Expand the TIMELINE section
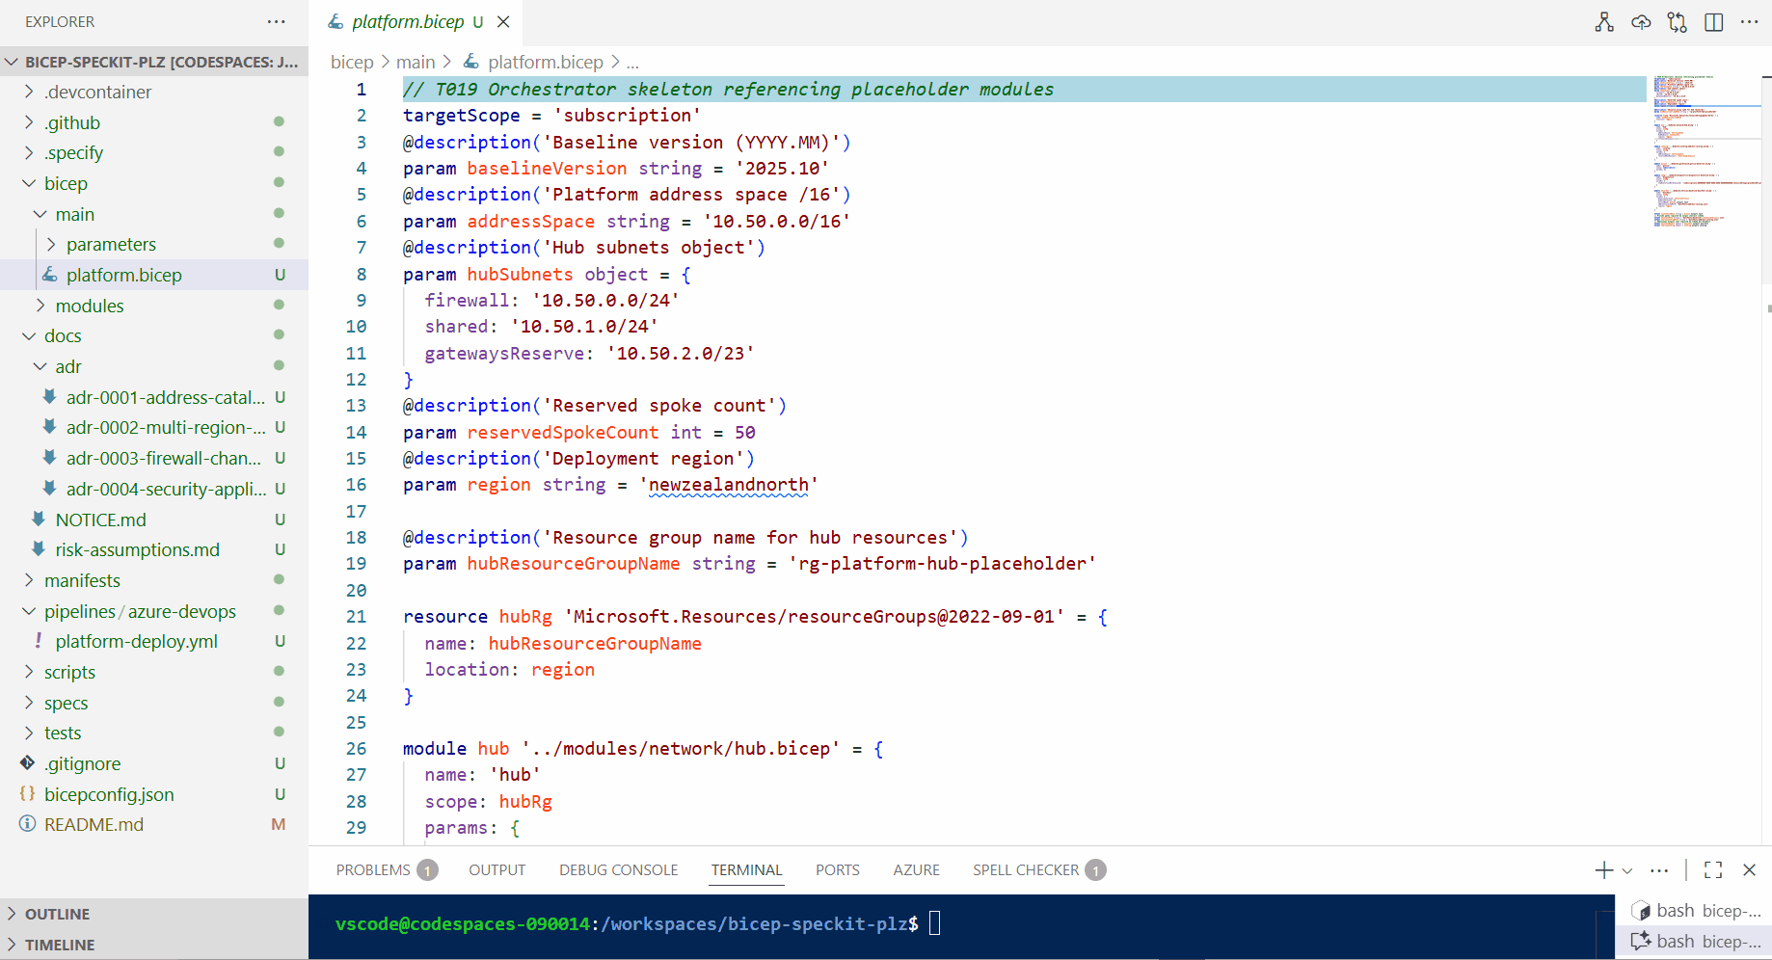The width and height of the screenshot is (1772, 960). 60,945
